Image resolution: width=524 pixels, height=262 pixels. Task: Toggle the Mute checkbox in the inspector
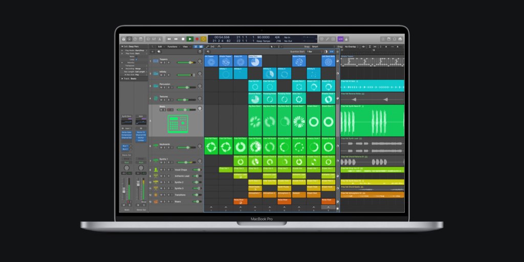136,56
